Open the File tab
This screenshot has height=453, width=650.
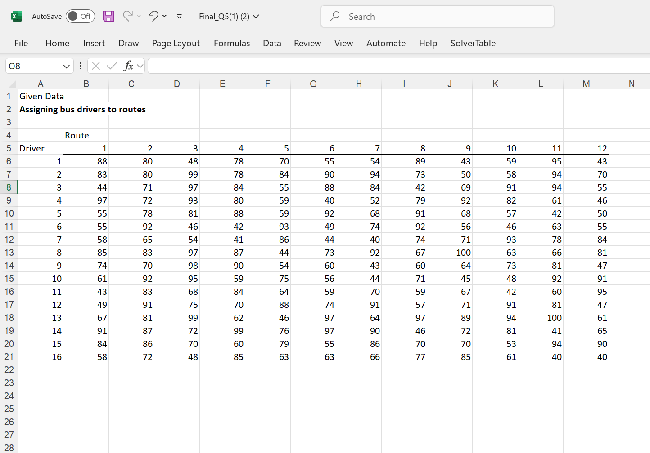pyautogui.click(x=21, y=43)
